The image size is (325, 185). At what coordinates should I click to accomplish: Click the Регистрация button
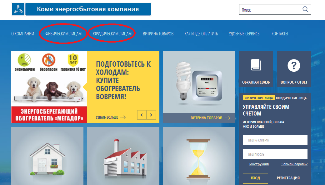click(x=288, y=178)
